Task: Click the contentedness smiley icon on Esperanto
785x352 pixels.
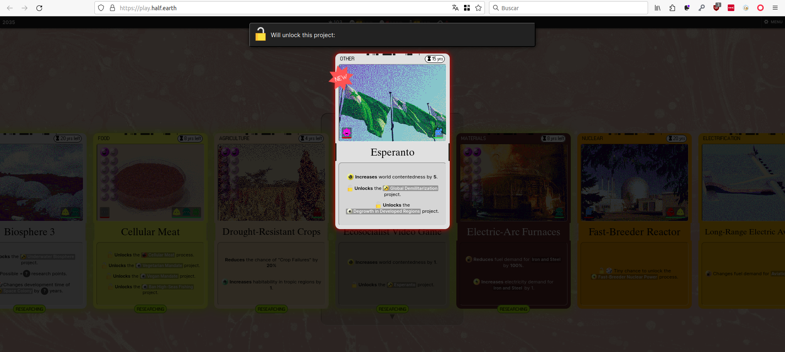Action: point(350,177)
